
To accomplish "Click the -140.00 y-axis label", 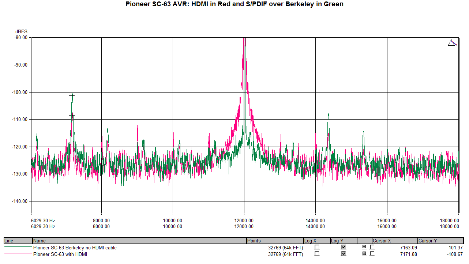I will 20,201.
